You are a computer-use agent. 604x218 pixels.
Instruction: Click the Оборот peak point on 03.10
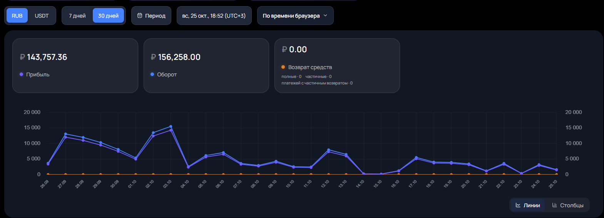point(171,127)
